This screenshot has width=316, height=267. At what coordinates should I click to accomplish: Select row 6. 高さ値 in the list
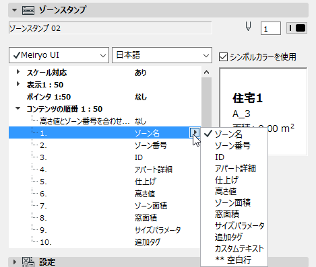point(105,194)
